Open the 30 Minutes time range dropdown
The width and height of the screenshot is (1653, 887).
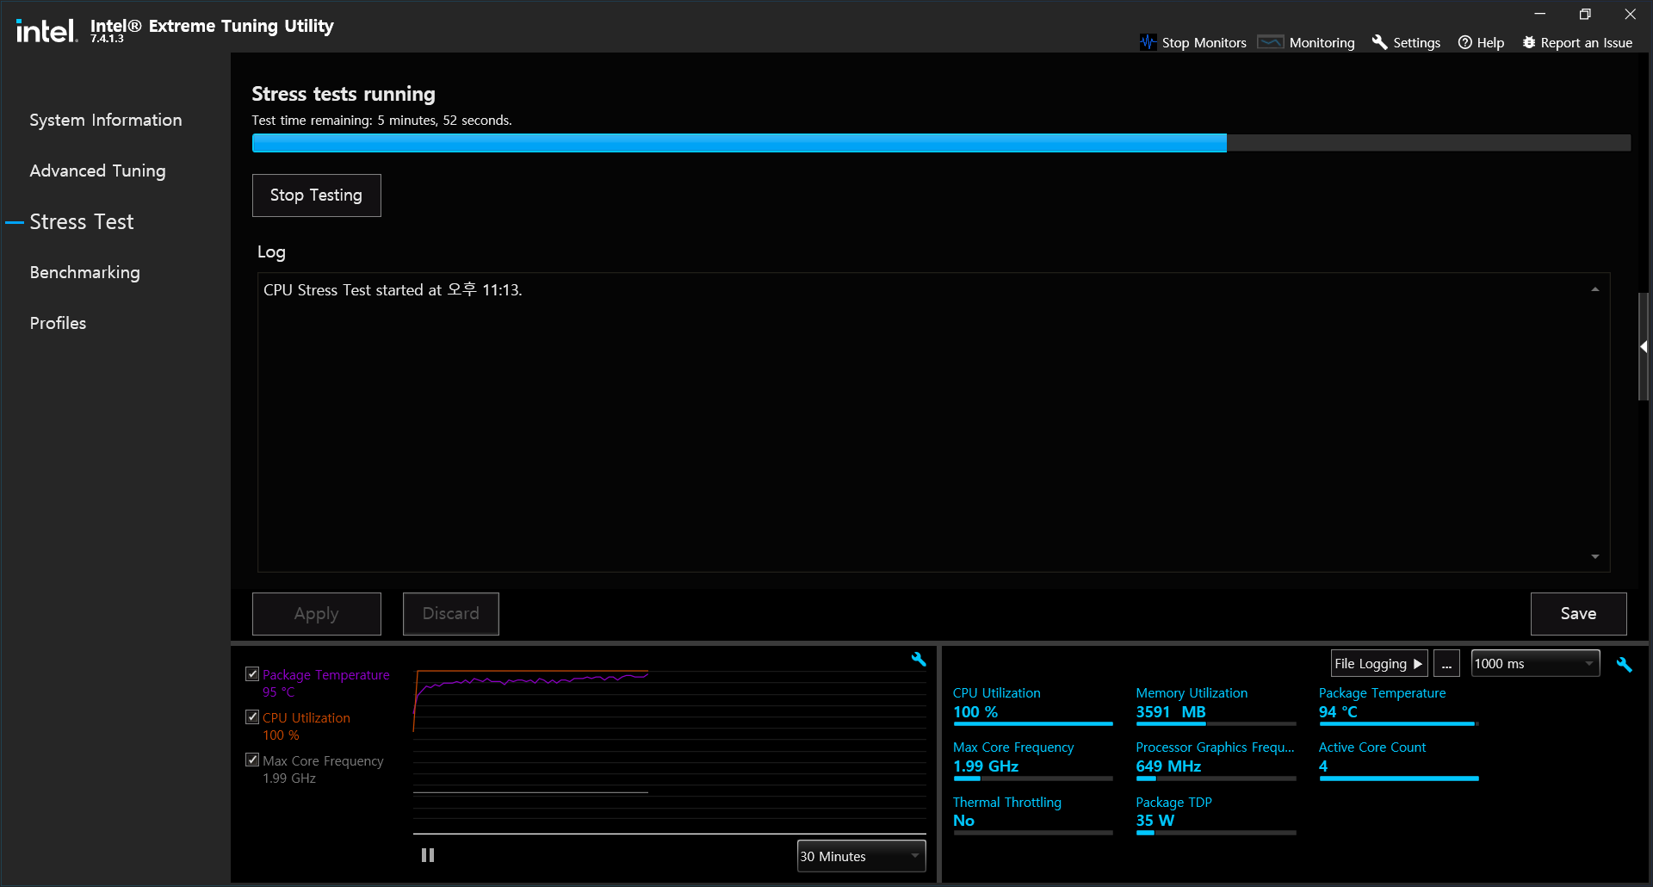[x=861, y=856]
